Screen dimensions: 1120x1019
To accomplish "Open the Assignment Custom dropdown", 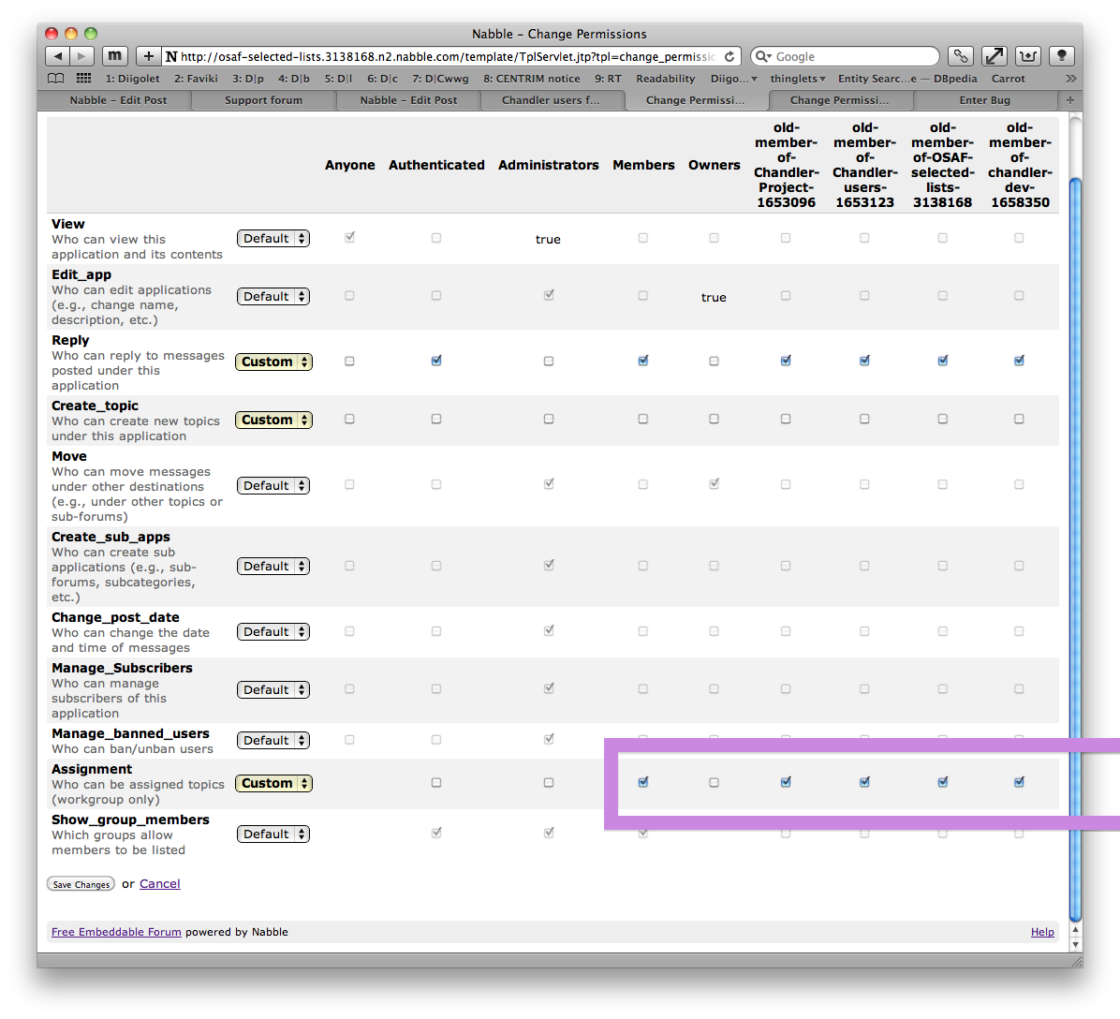I will (273, 784).
